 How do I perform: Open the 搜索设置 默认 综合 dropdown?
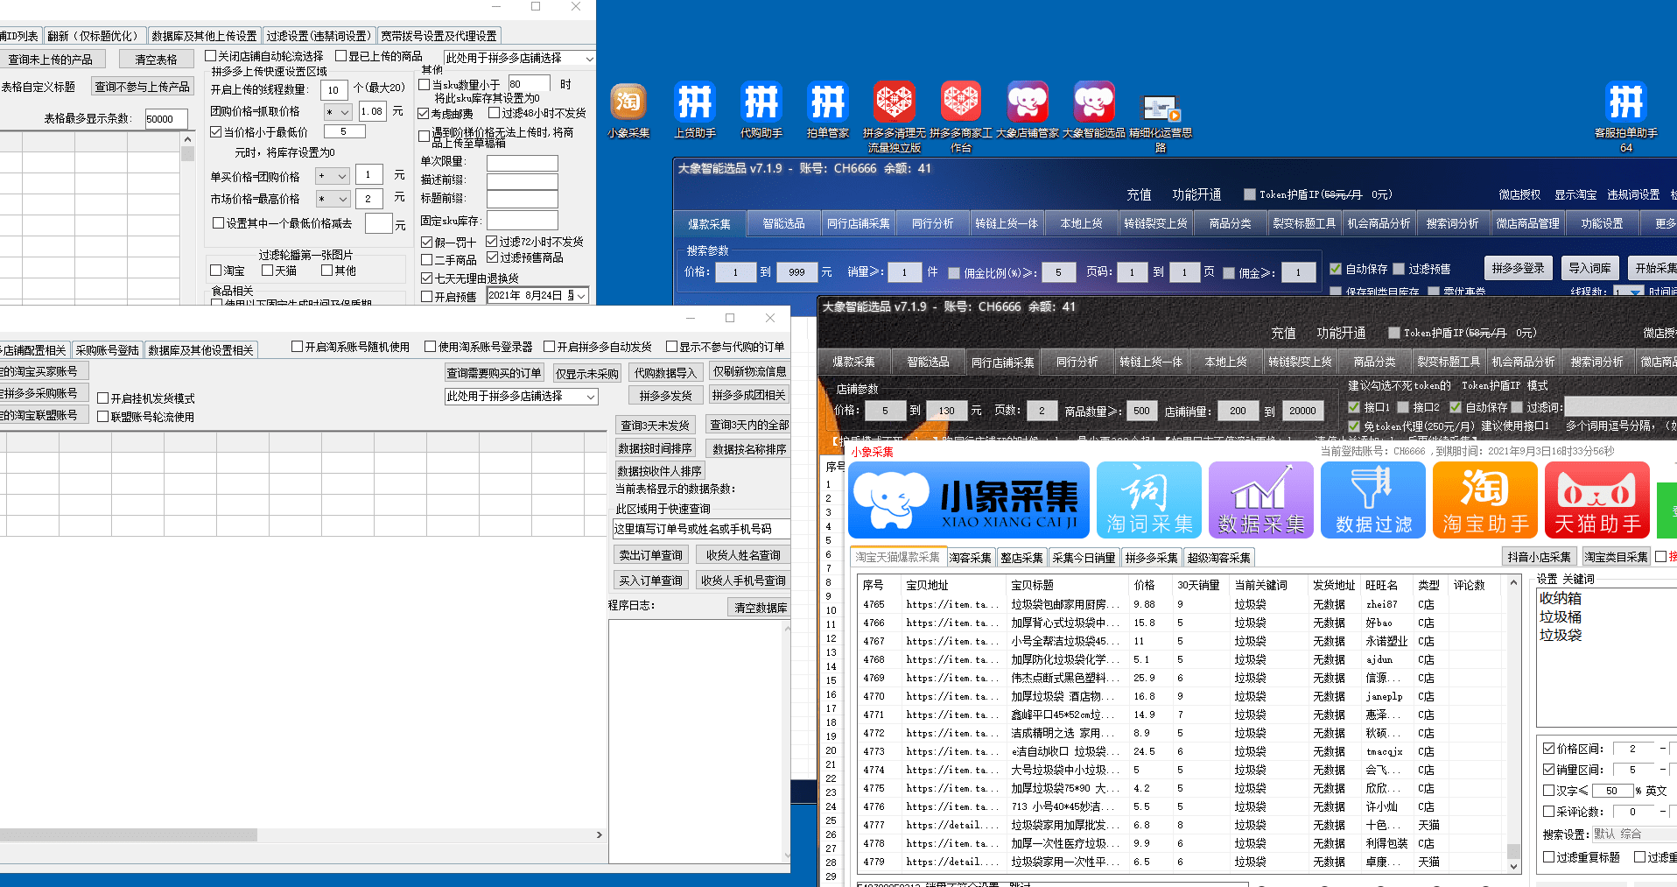[1634, 834]
